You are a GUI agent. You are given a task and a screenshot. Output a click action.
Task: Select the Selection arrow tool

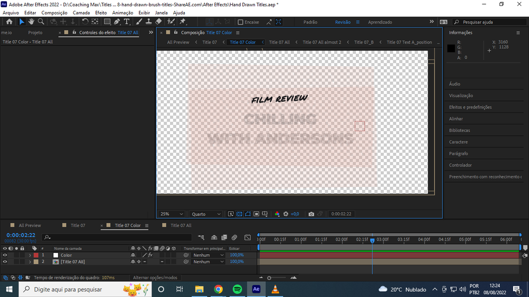coord(22,22)
